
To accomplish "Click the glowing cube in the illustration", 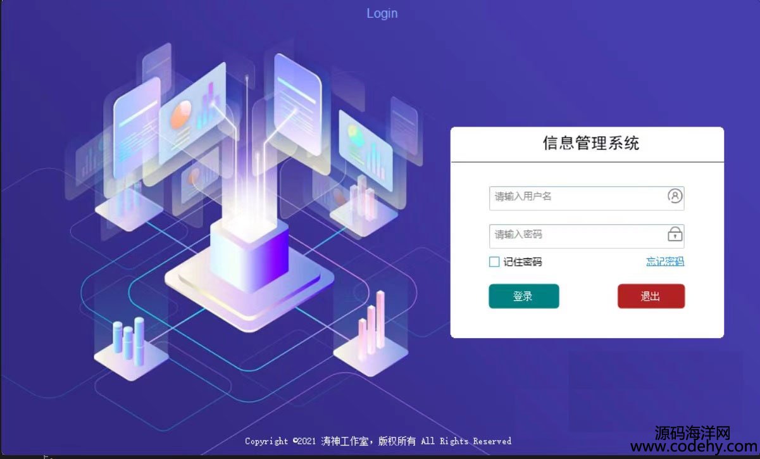I will 249,253.
